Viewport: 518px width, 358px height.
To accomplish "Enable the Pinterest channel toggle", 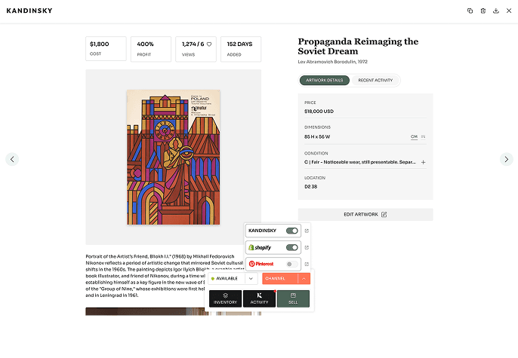I will click(x=291, y=264).
